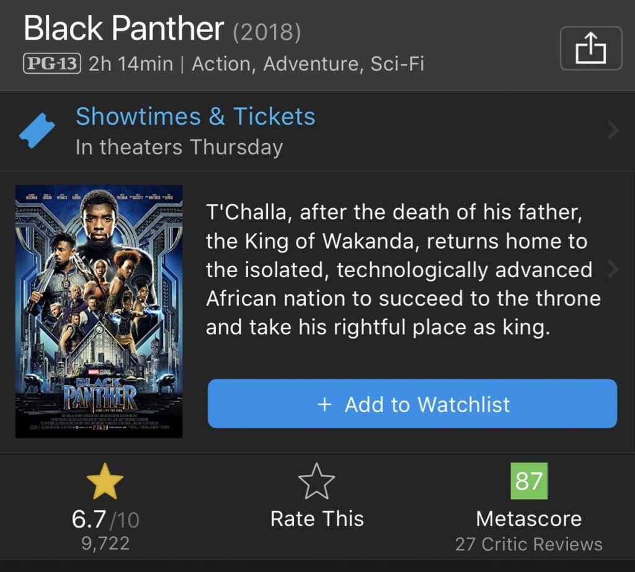The height and width of the screenshot is (572, 635).
Task: Tap the 6.7/10 user rating score
Action: (105, 519)
